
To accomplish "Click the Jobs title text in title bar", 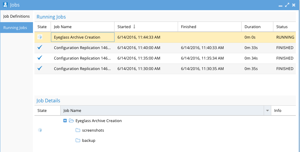I will click(15, 5).
